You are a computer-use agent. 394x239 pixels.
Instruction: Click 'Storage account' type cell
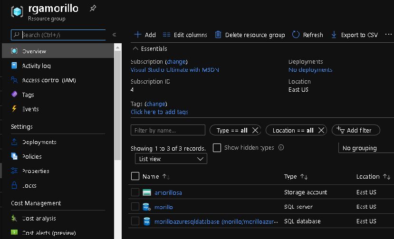coord(306,192)
